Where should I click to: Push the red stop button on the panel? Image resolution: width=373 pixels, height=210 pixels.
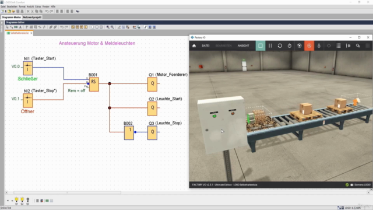pyautogui.click(x=233, y=113)
